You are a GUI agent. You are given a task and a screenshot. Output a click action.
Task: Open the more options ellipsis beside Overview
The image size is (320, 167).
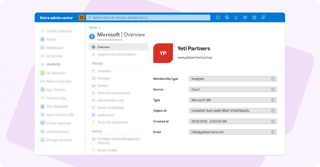pos(152,35)
